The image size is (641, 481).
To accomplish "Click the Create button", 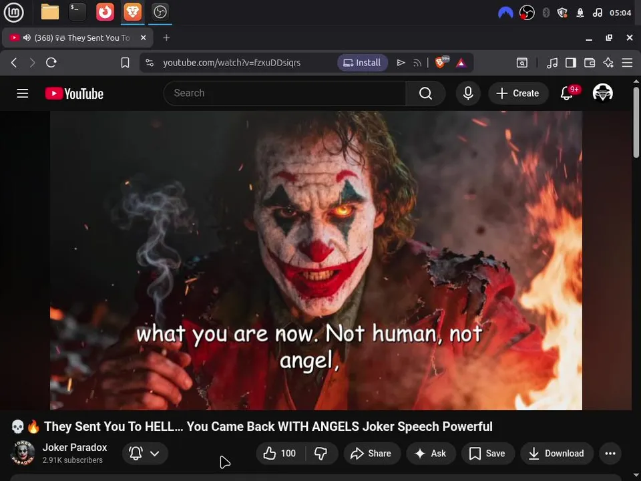I will [x=518, y=94].
